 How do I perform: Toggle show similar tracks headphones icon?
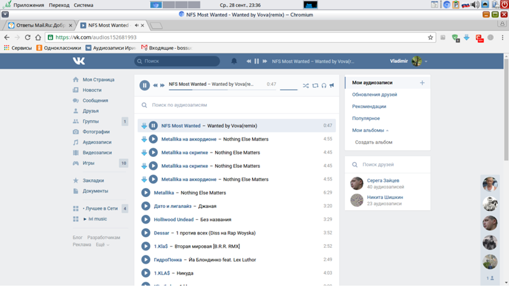point(324,86)
